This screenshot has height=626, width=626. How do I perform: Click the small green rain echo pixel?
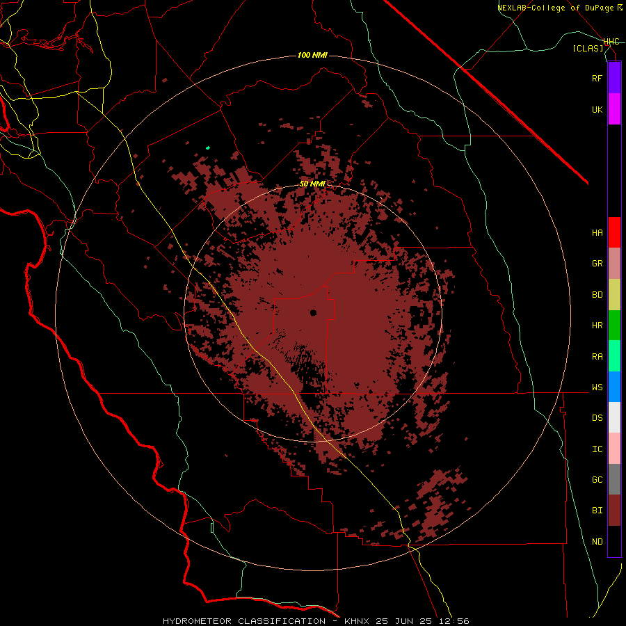[x=207, y=148]
